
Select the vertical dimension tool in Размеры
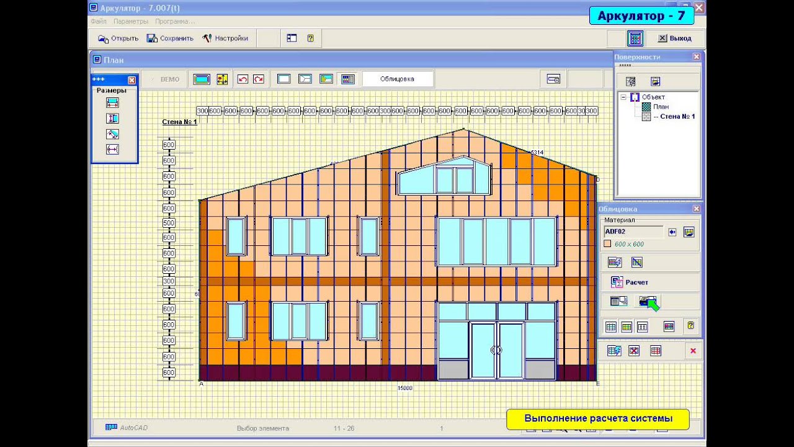112,119
